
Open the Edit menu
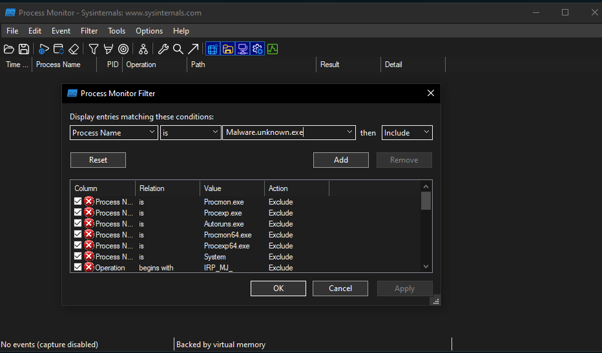34,31
